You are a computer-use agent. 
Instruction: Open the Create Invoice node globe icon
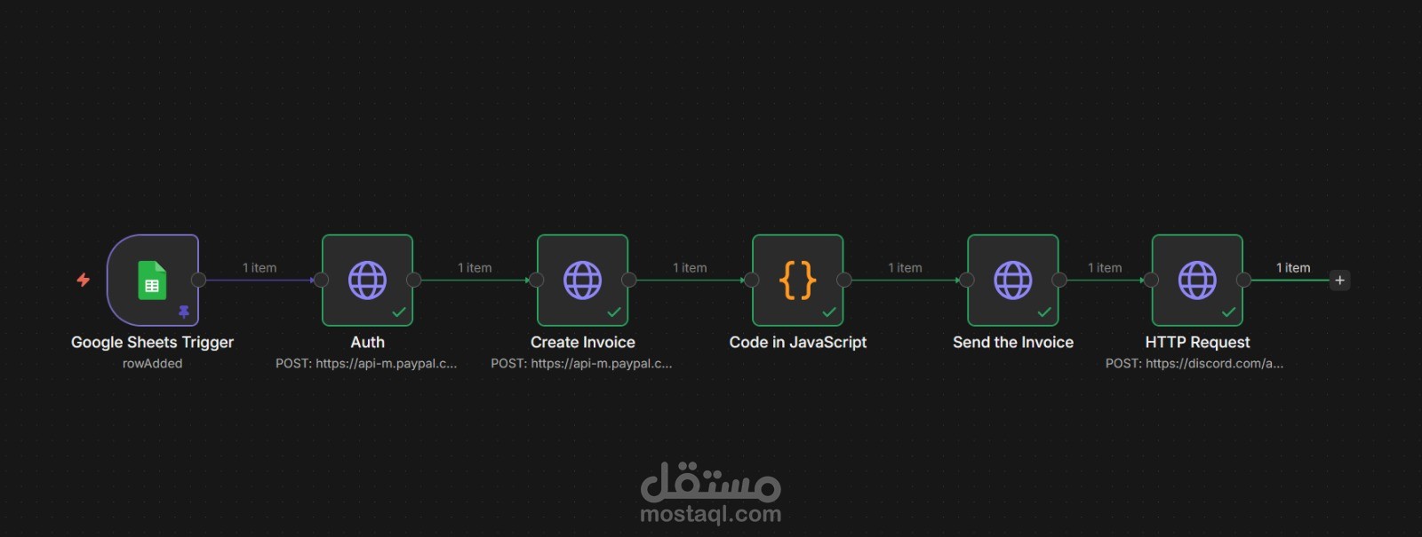582,280
